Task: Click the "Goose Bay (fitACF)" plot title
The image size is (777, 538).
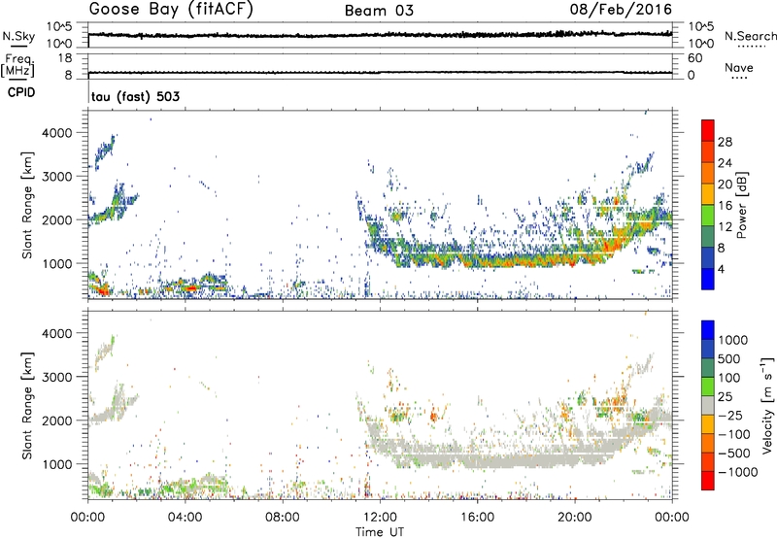Action: click(171, 10)
